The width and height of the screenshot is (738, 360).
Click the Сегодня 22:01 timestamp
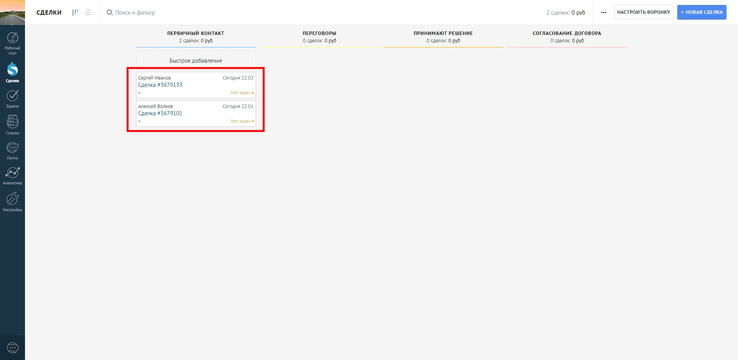click(238, 106)
